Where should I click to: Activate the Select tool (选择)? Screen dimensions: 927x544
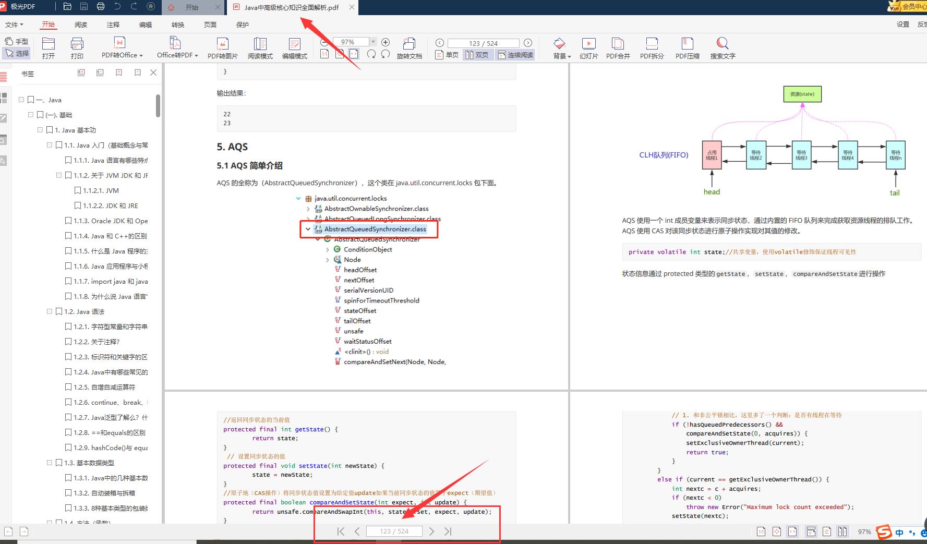point(16,53)
